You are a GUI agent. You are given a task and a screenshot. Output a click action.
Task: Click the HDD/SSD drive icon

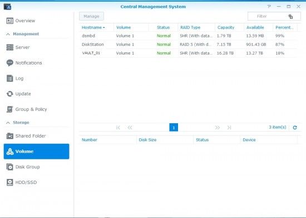click(x=10, y=182)
